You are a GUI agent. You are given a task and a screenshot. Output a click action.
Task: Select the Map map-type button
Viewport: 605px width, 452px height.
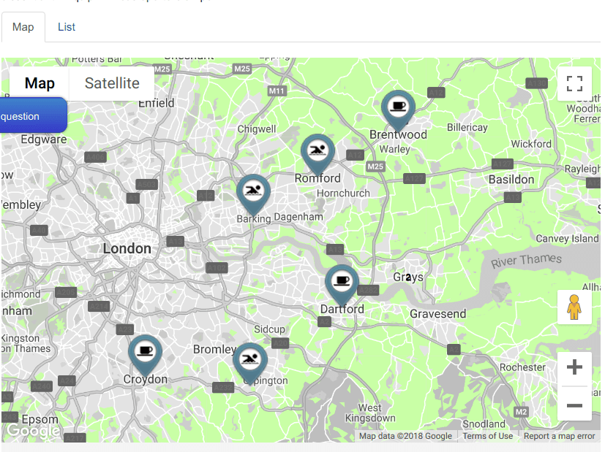(40, 83)
